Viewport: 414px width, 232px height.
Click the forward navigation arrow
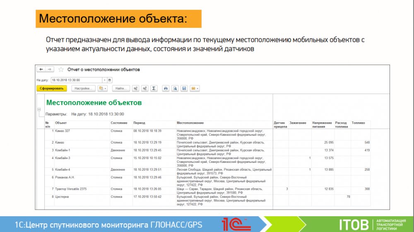(49, 70)
